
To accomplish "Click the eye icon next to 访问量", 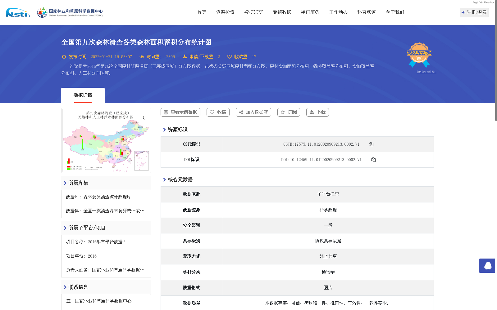I will (x=142, y=57).
